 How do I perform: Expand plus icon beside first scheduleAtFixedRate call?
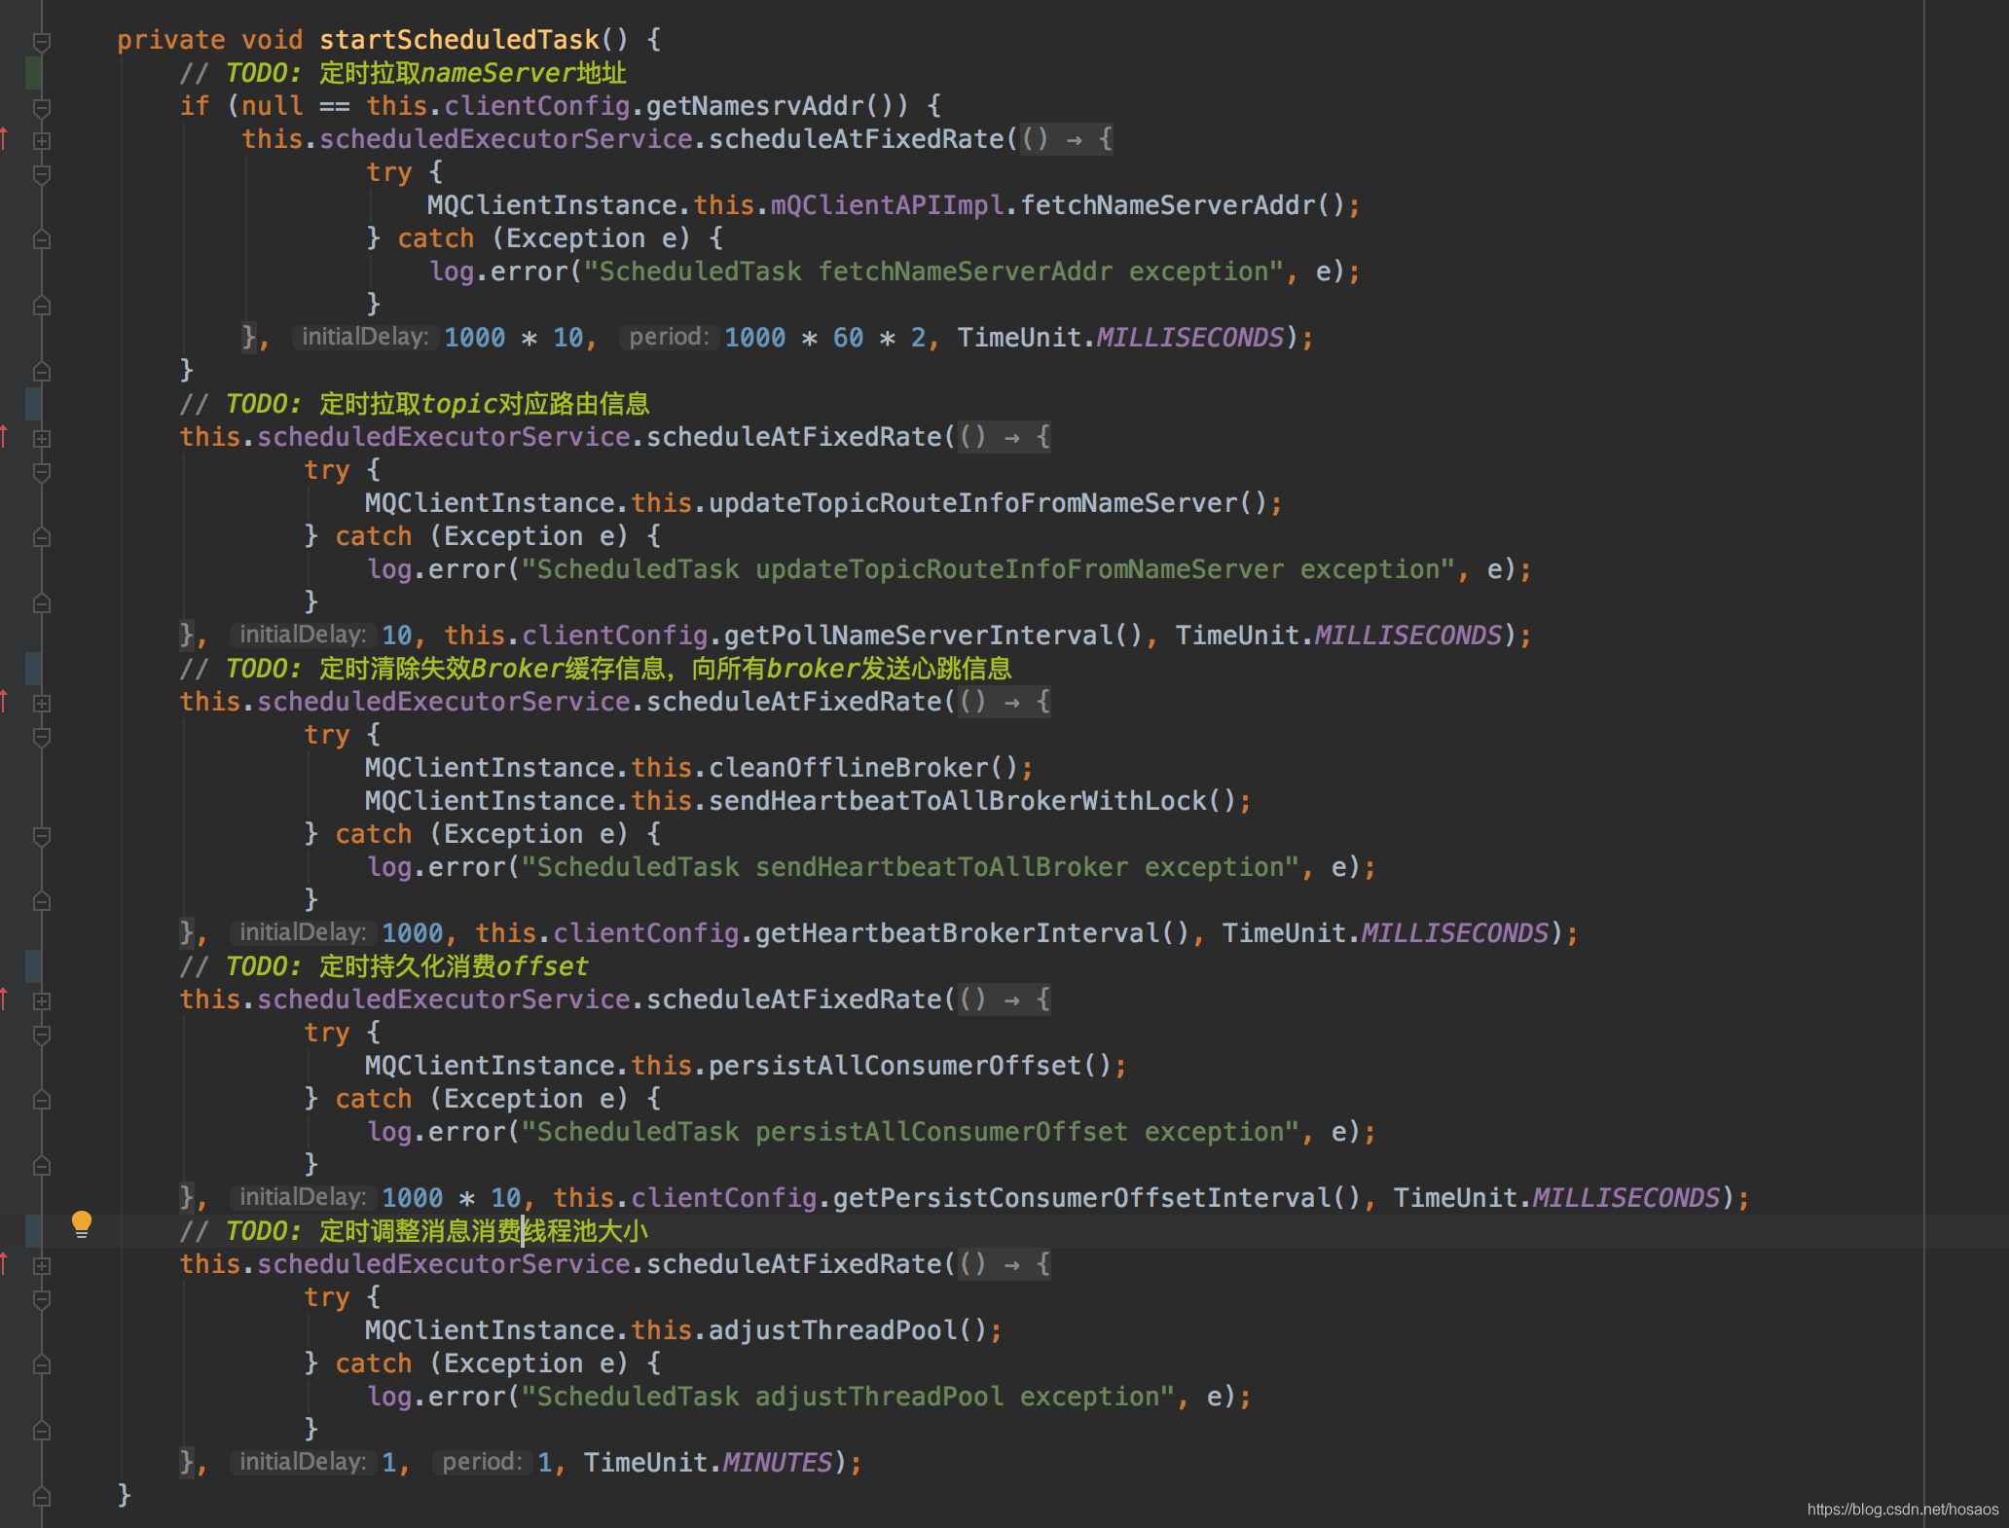[42, 140]
